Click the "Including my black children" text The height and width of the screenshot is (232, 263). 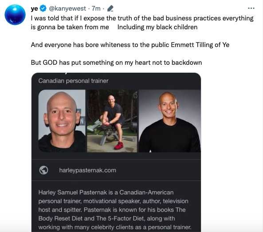pyautogui.click(x=157, y=27)
